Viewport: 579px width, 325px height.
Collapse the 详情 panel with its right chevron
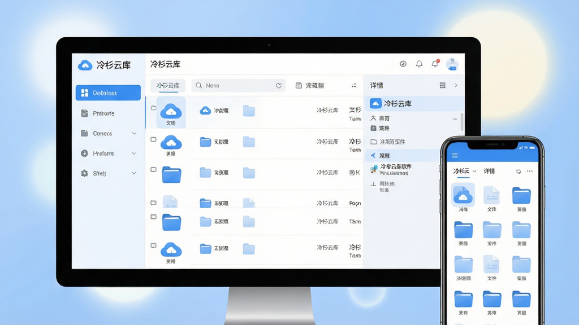456,86
